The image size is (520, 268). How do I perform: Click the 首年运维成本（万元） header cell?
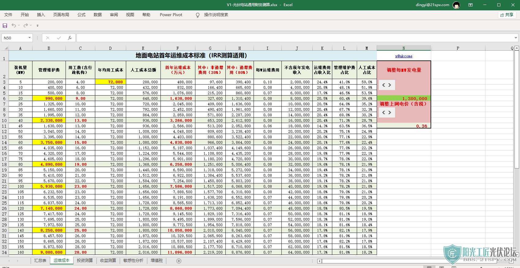(x=178, y=70)
